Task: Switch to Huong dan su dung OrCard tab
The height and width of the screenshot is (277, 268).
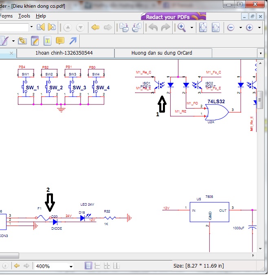Action: pos(162,53)
